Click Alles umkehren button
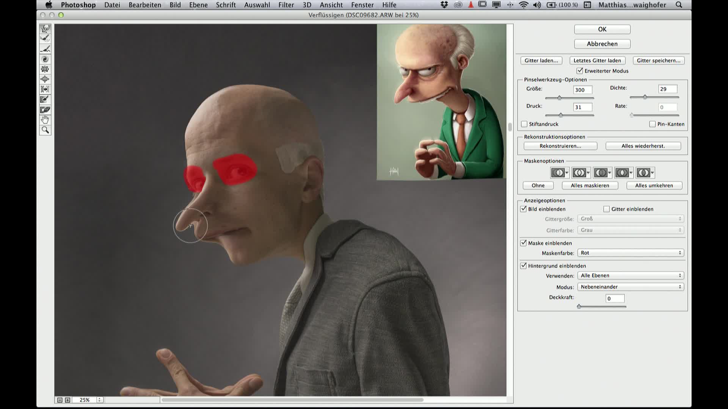The image size is (728, 409). click(654, 185)
